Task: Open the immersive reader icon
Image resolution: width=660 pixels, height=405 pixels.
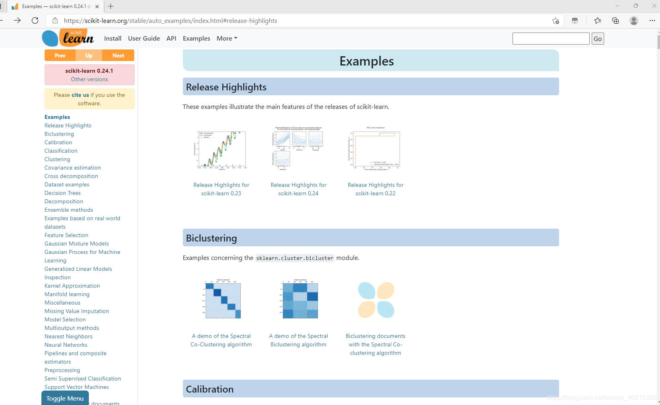Action: click(575, 20)
